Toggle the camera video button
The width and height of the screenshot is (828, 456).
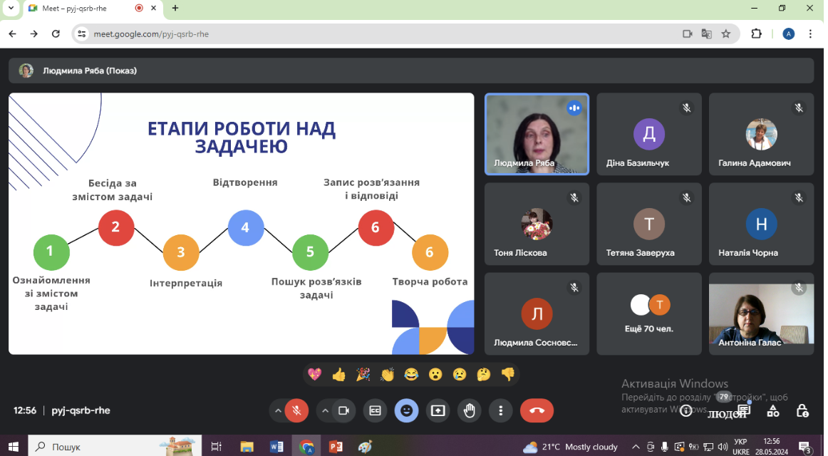[x=343, y=410]
